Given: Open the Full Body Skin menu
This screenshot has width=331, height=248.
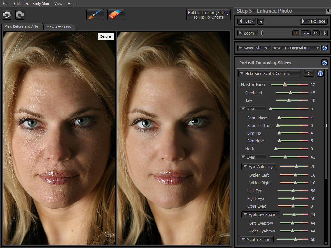Looking at the screenshot, I should pos(37,4).
